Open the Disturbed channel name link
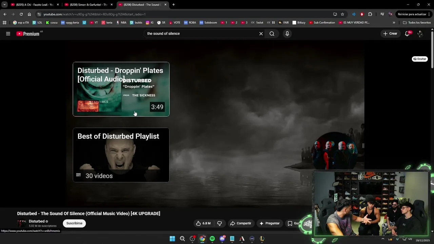434x244 pixels. tap(37, 221)
